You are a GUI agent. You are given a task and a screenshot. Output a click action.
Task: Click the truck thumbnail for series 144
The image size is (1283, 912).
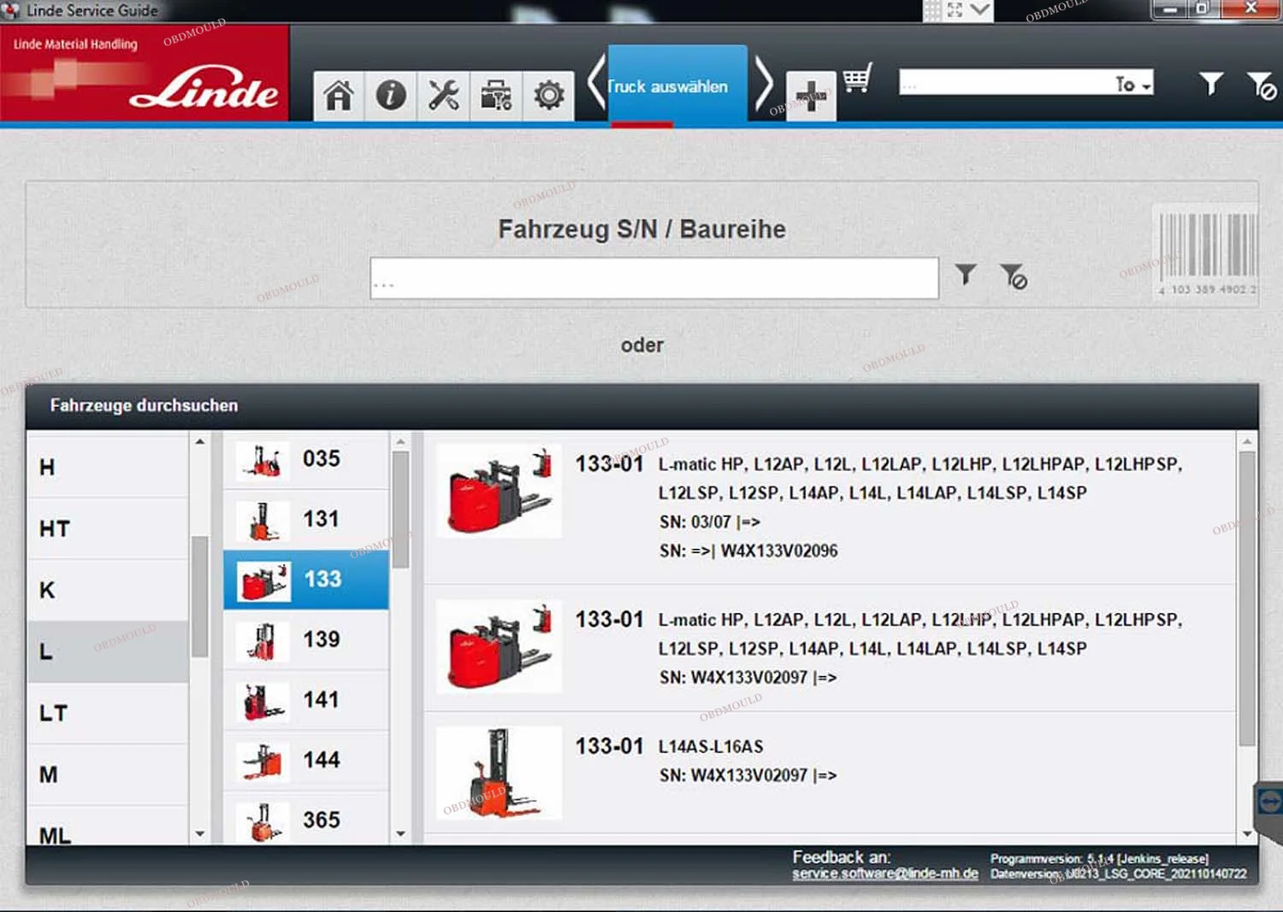[x=263, y=761]
